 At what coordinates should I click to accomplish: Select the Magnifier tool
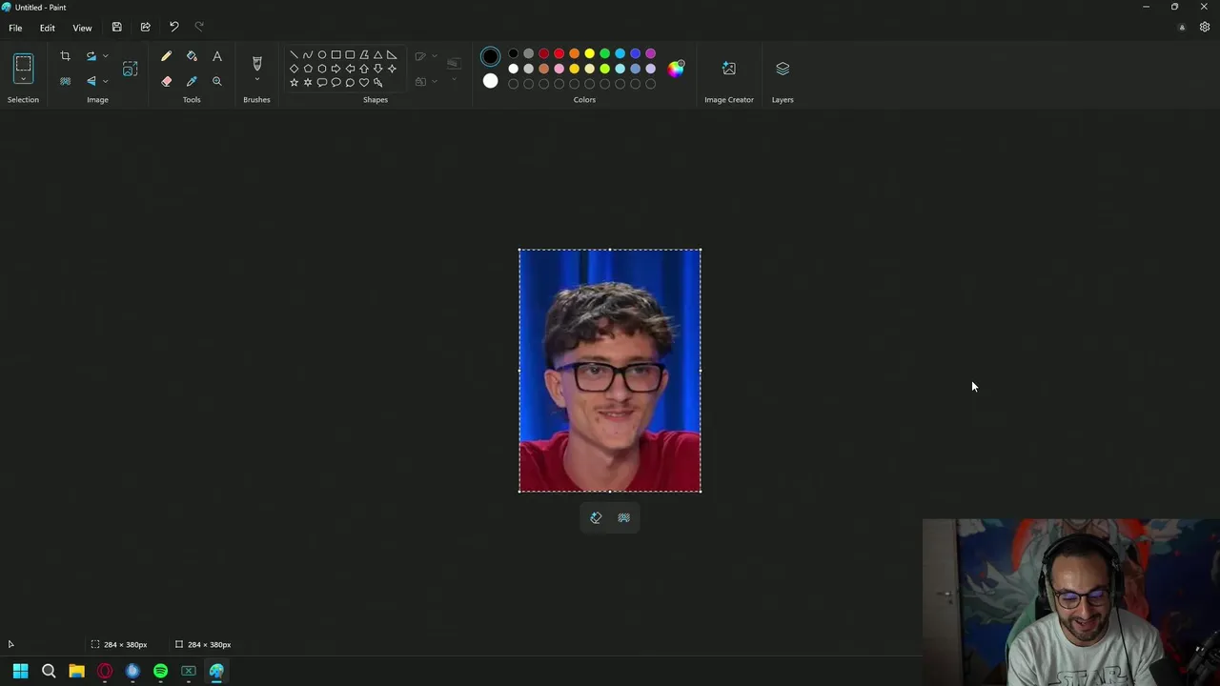[x=217, y=81]
